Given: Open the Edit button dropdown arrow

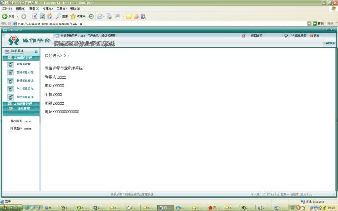Looking at the screenshot, I should [123, 16].
